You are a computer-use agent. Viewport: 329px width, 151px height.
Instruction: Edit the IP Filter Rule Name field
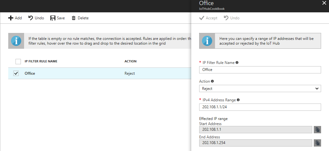tap(260, 70)
